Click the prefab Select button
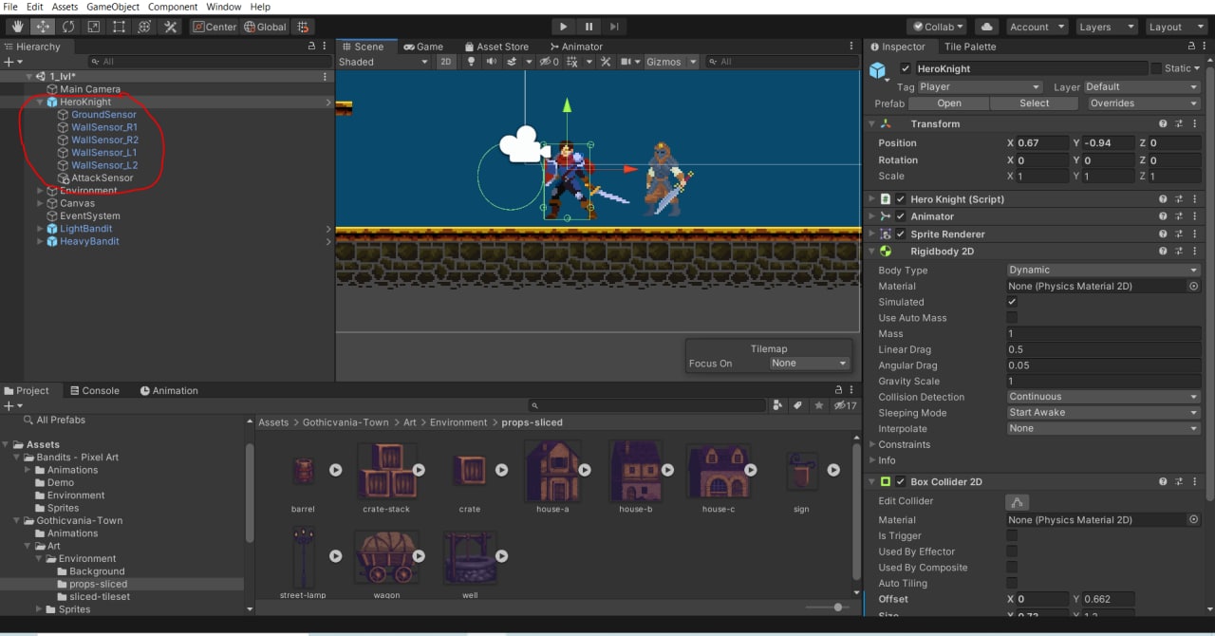The width and height of the screenshot is (1215, 636). click(x=1034, y=103)
